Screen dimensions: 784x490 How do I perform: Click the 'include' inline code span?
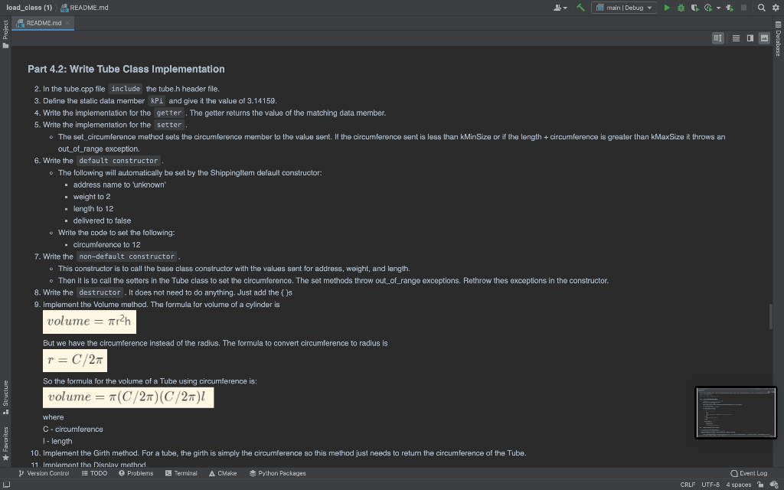tap(126, 89)
